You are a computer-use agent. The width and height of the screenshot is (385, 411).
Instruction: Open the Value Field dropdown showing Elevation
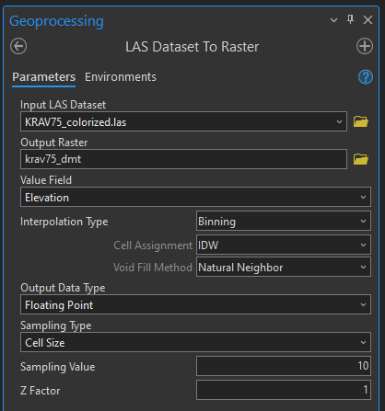click(195, 197)
